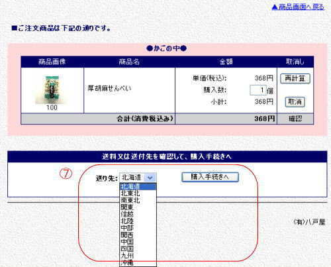Click the 購入数 quantity label
Viewport: 331px width, 267px height.
coord(215,90)
